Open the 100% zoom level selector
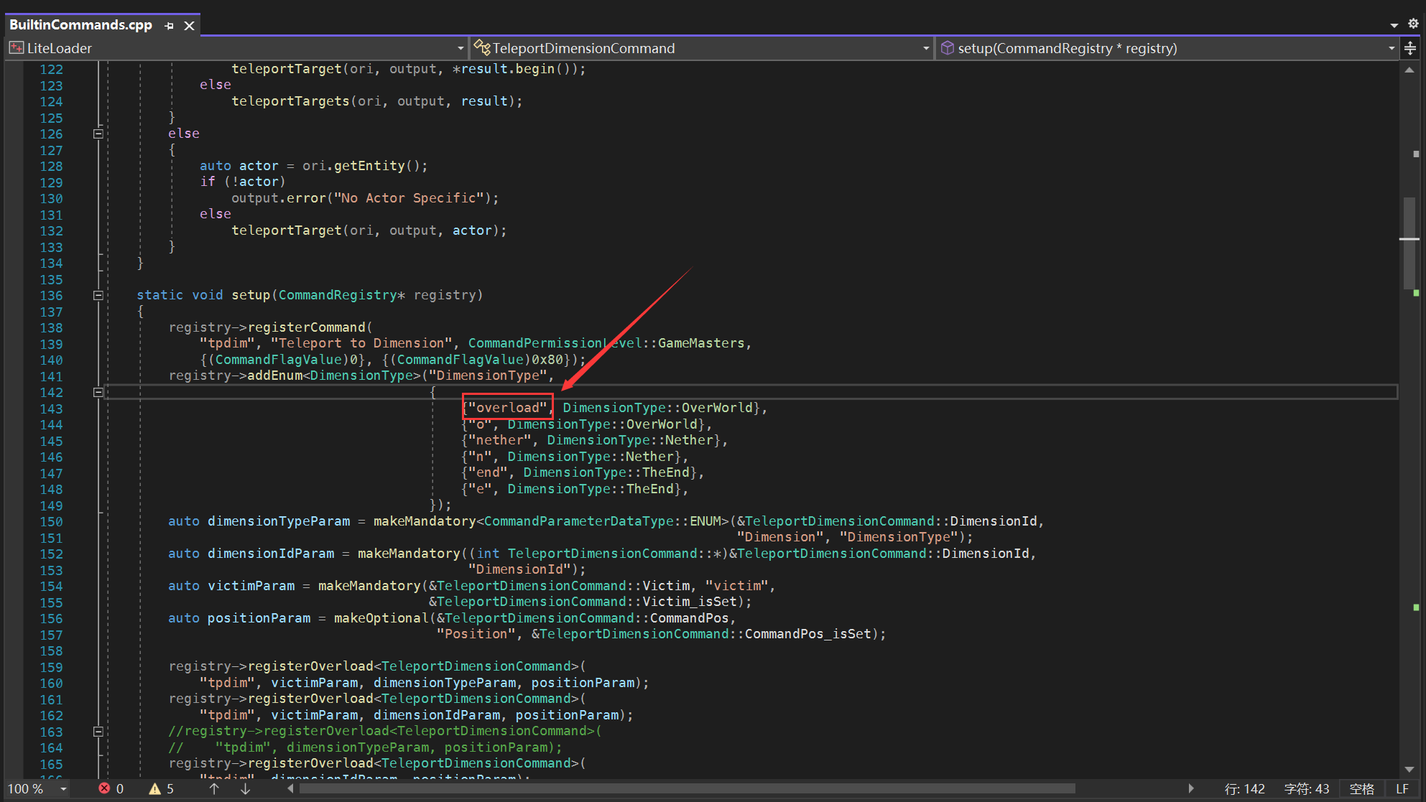Image resolution: width=1426 pixels, height=802 pixels. (x=40, y=788)
